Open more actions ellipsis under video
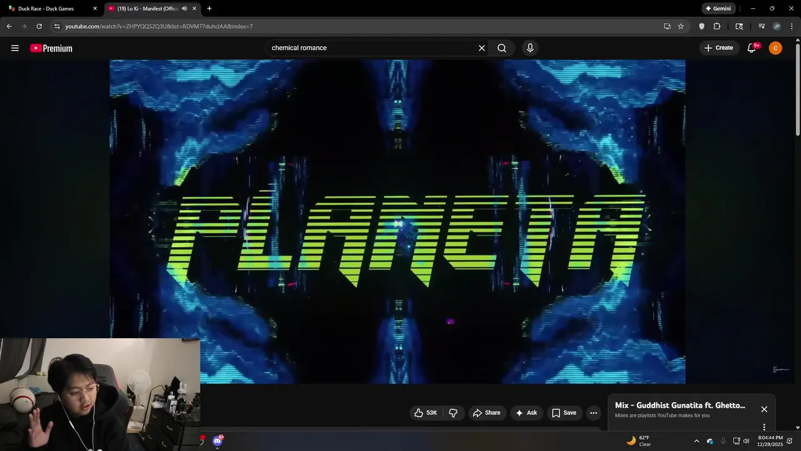 (593, 413)
